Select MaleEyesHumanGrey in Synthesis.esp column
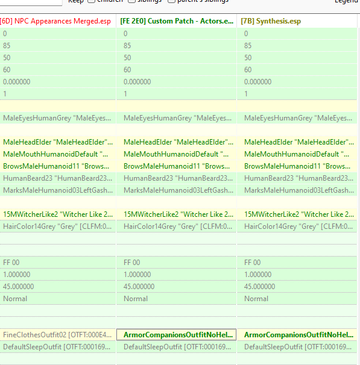Screen dimensions: 360x365 coord(297,118)
